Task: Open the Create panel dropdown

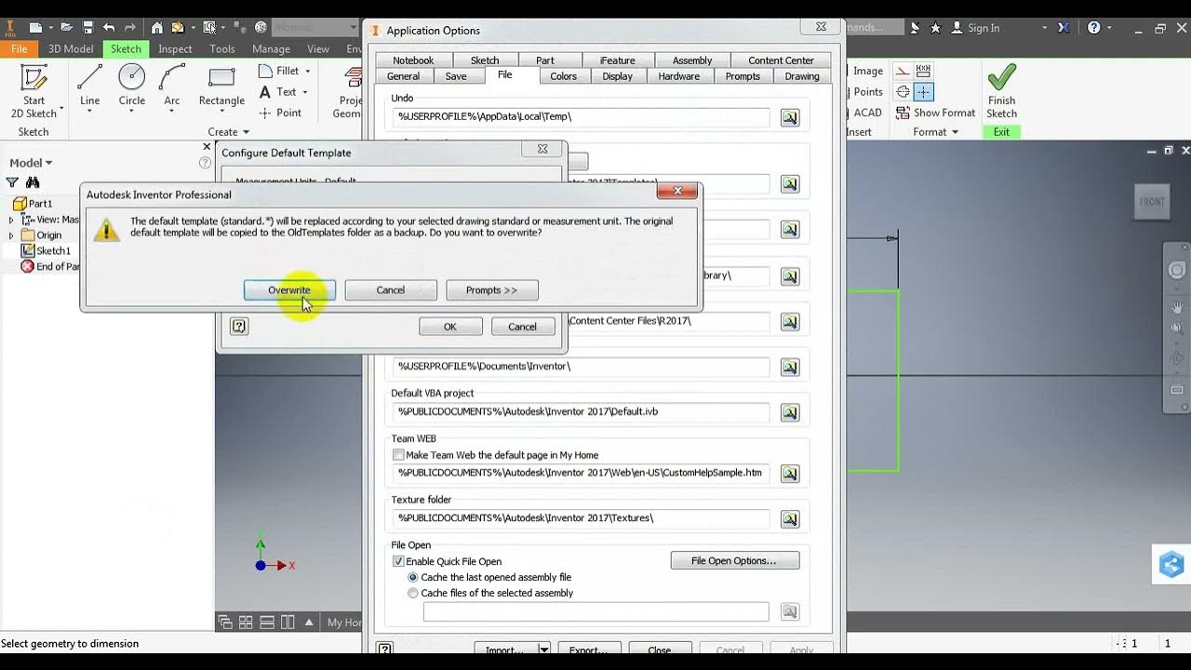Action: pyautogui.click(x=229, y=132)
